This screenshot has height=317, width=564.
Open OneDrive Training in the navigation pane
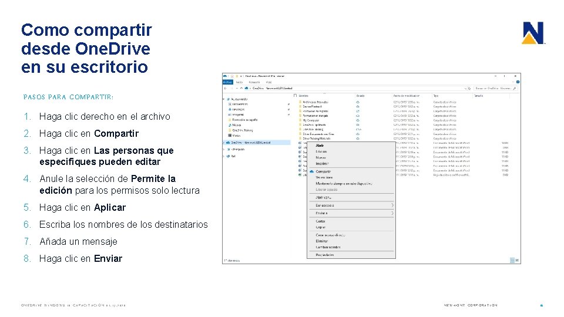point(240,130)
